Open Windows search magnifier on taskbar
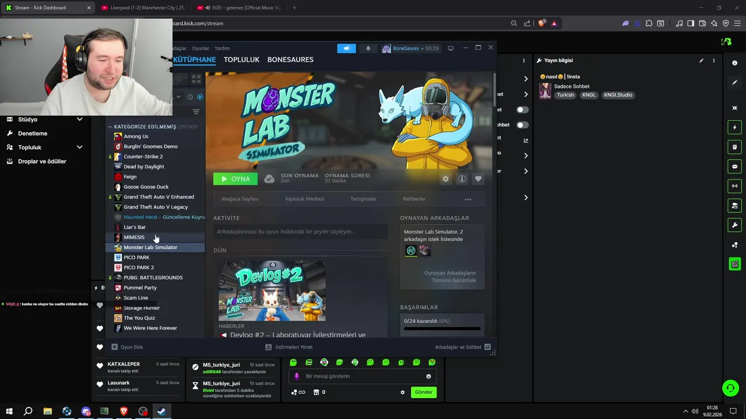746x419 pixels. pyautogui.click(x=28, y=411)
